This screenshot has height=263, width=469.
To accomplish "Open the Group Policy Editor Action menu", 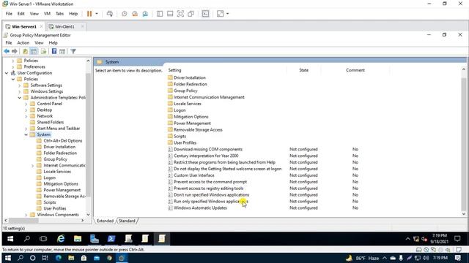I will point(23,42).
